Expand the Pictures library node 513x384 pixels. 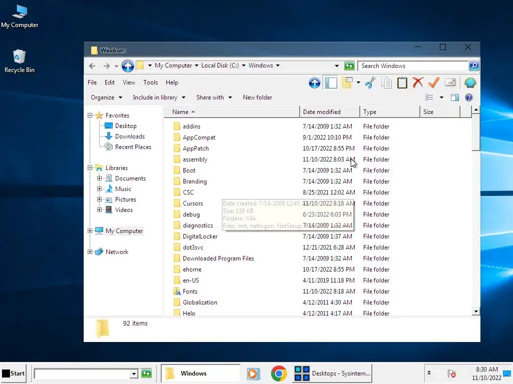[100, 199]
